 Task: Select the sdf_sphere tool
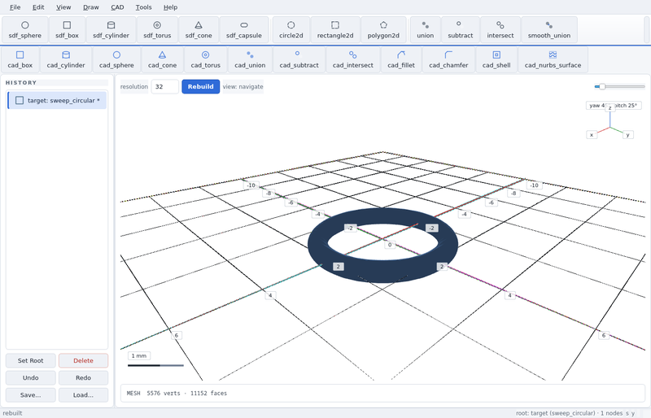coord(25,30)
